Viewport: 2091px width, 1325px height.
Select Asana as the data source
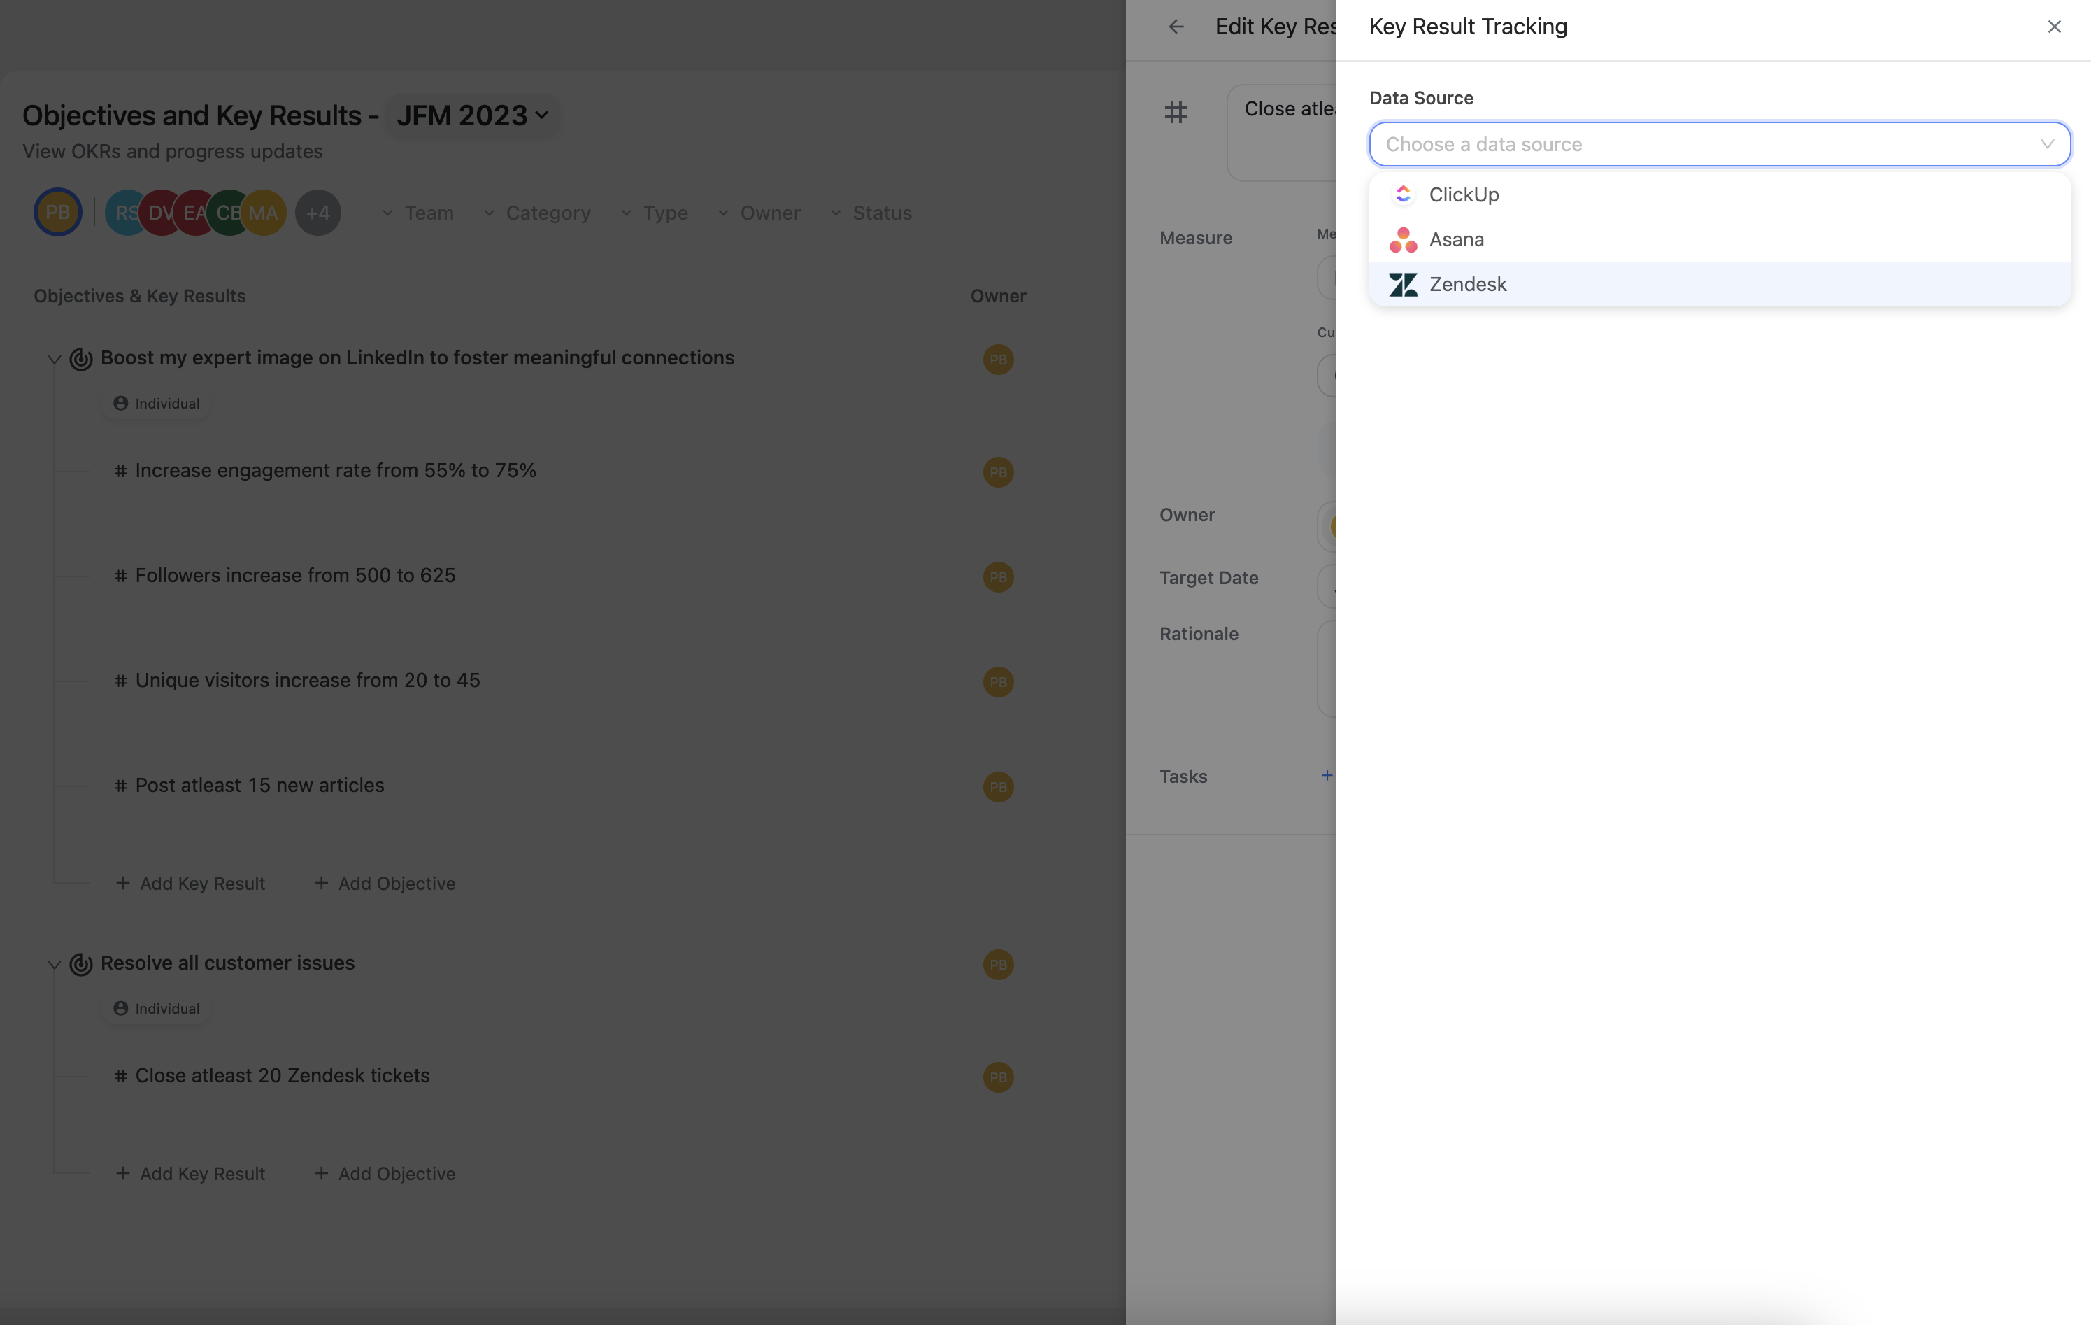click(x=1720, y=240)
